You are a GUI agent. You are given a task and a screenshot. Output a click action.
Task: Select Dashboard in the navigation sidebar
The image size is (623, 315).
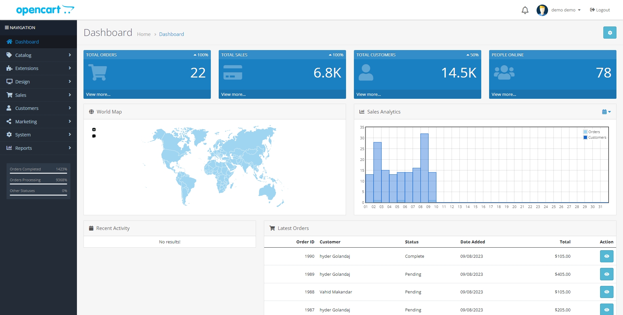coord(38,42)
